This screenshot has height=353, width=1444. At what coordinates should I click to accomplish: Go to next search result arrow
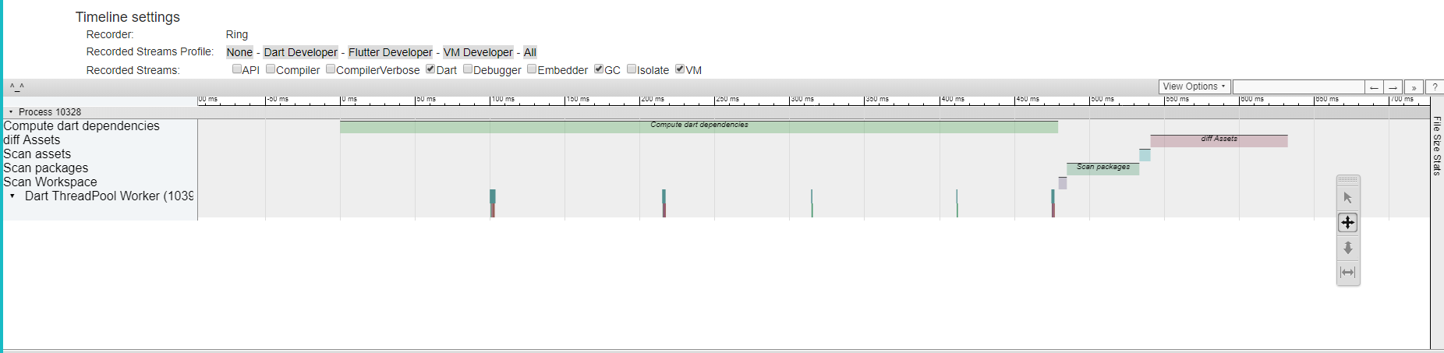coord(1393,87)
